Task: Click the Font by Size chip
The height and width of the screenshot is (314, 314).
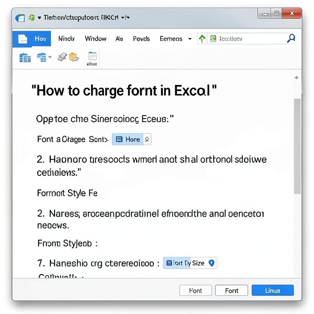Action: point(190,263)
